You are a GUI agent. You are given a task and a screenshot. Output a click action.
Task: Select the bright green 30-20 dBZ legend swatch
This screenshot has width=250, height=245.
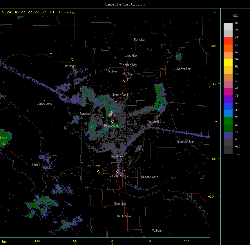pyautogui.click(x=228, y=121)
